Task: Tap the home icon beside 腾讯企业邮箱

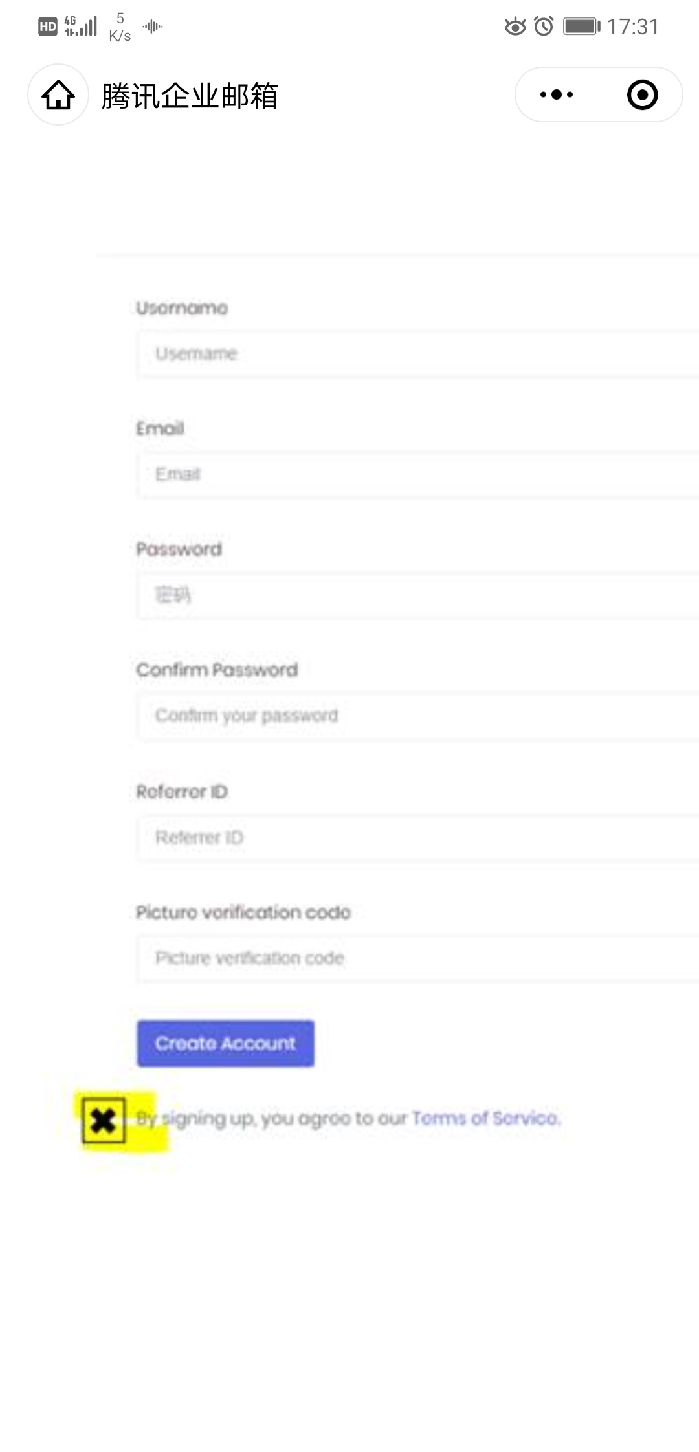Action: pos(58,95)
